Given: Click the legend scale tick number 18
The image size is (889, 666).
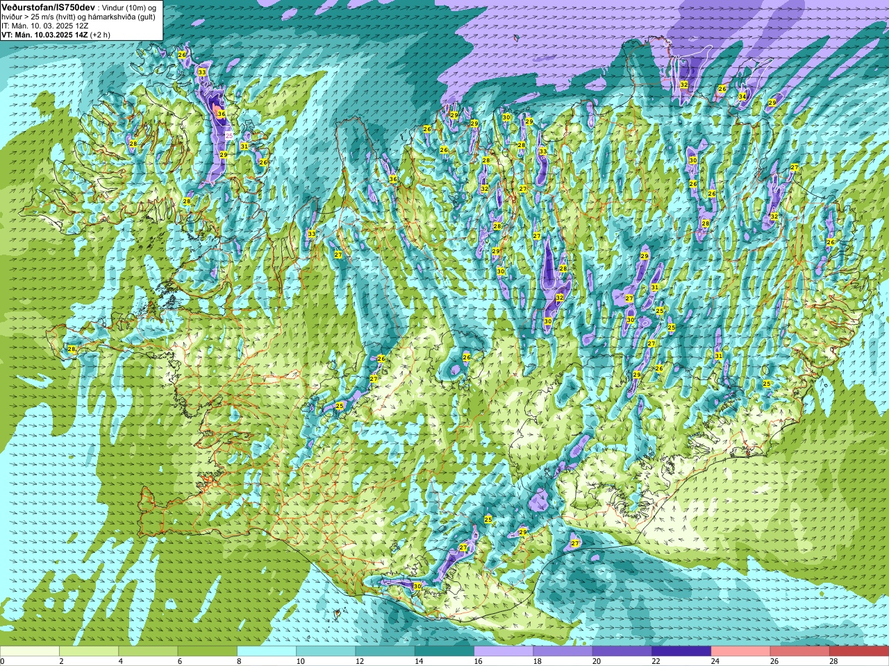Looking at the screenshot, I should pos(537,661).
